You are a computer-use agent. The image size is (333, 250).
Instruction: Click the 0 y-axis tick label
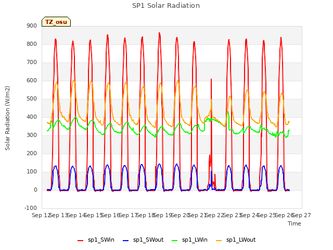click(35, 190)
